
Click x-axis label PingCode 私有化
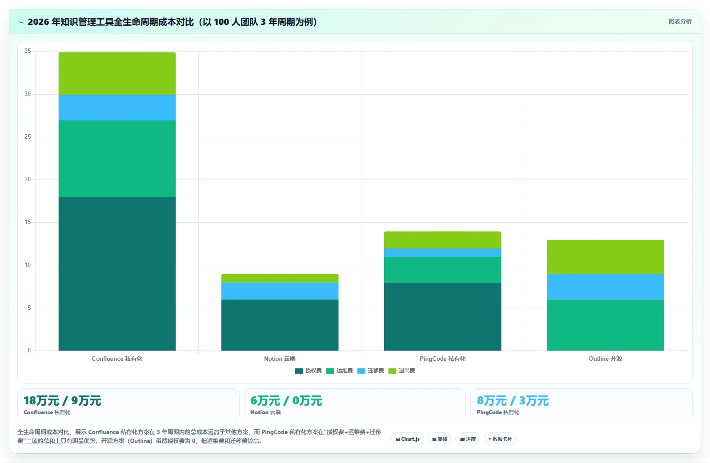click(442, 359)
